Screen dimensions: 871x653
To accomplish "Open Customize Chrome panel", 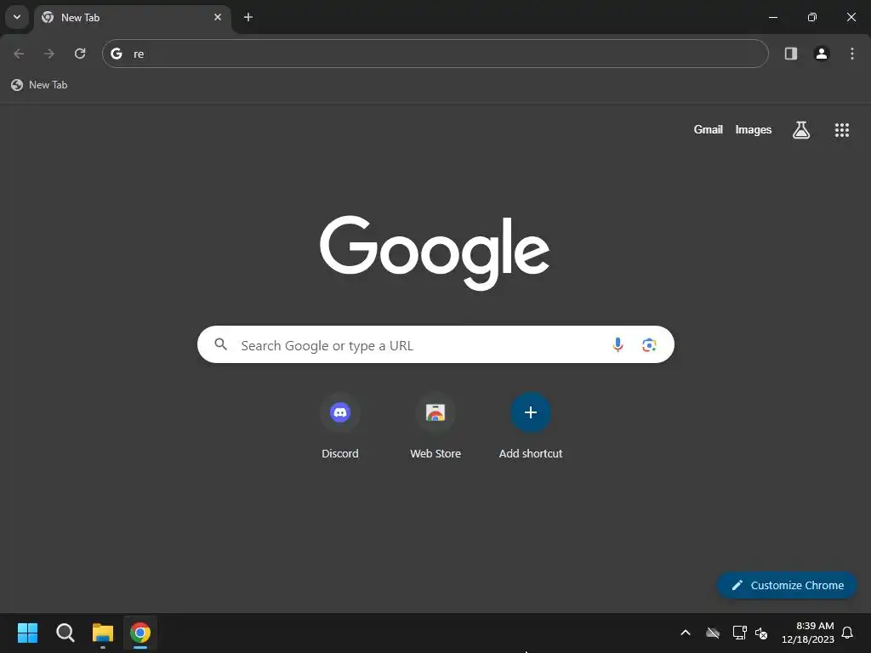I will pos(787,585).
